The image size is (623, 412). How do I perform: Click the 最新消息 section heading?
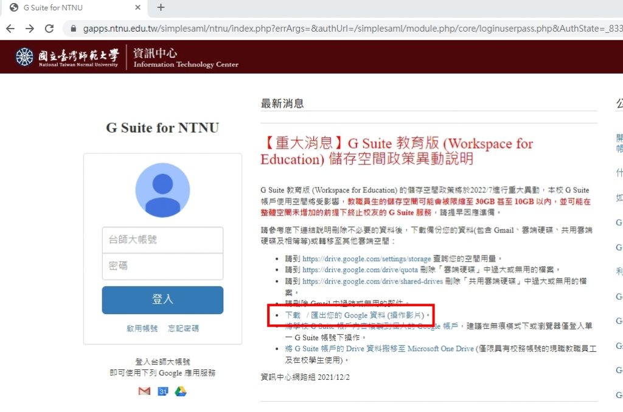pos(282,103)
